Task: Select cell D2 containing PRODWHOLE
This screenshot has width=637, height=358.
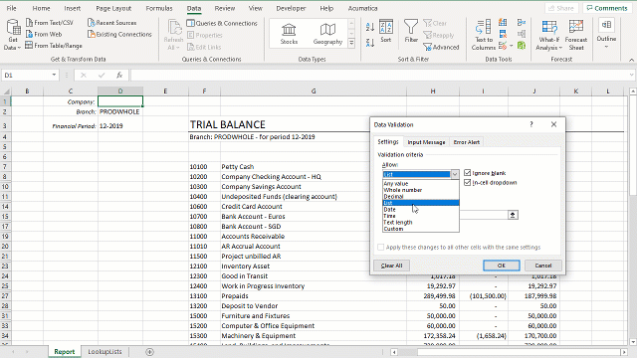Action: [120, 111]
